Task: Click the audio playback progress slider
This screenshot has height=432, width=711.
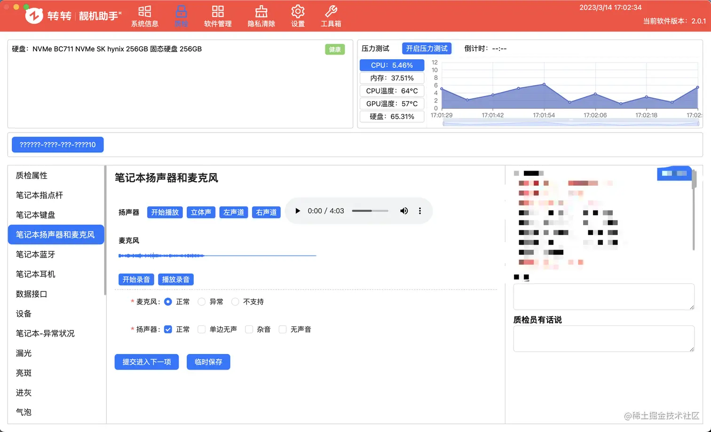Action: pyautogui.click(x=370, y=211)
